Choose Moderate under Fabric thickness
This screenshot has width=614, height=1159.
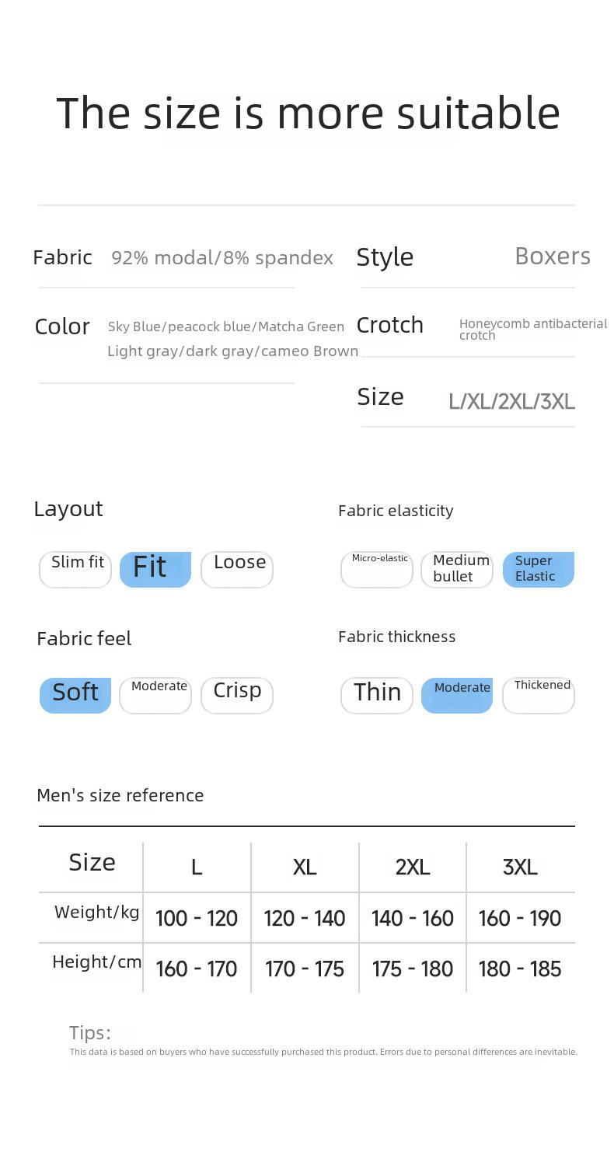457,696
